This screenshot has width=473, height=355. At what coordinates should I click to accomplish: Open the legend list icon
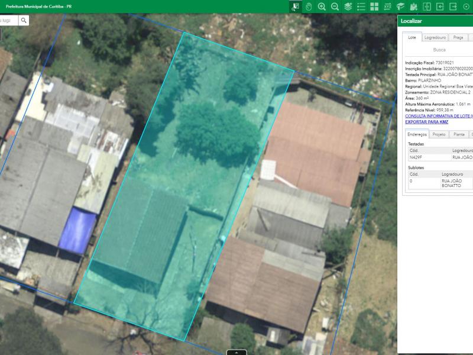(x=361, y=7)
